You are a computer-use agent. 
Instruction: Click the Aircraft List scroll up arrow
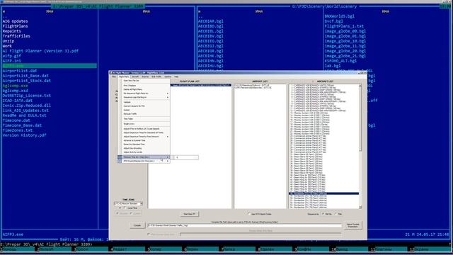pos(360,86)
